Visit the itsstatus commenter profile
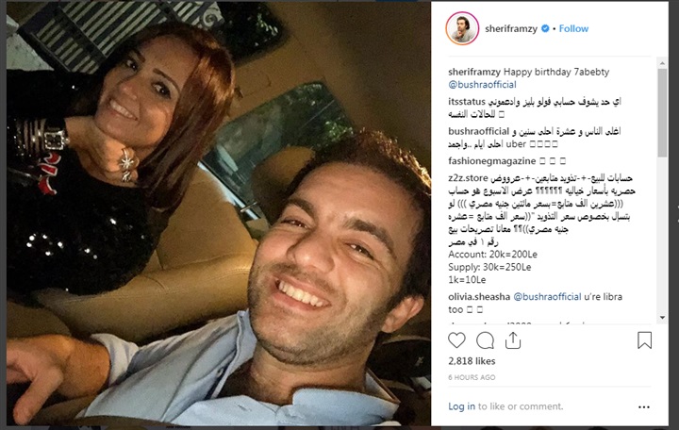 (x=467, y=102)
